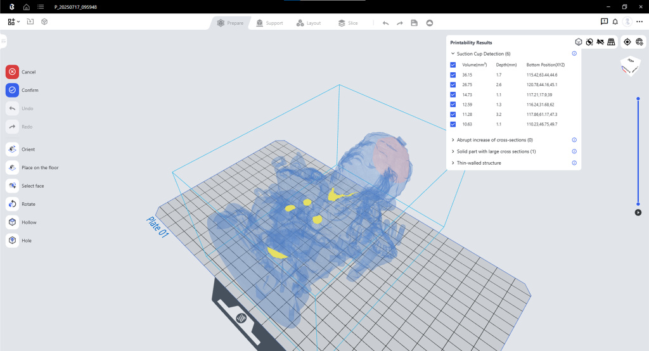Choose the Rotate tool icon
The image size is (649, 351).
pos(13,204)
